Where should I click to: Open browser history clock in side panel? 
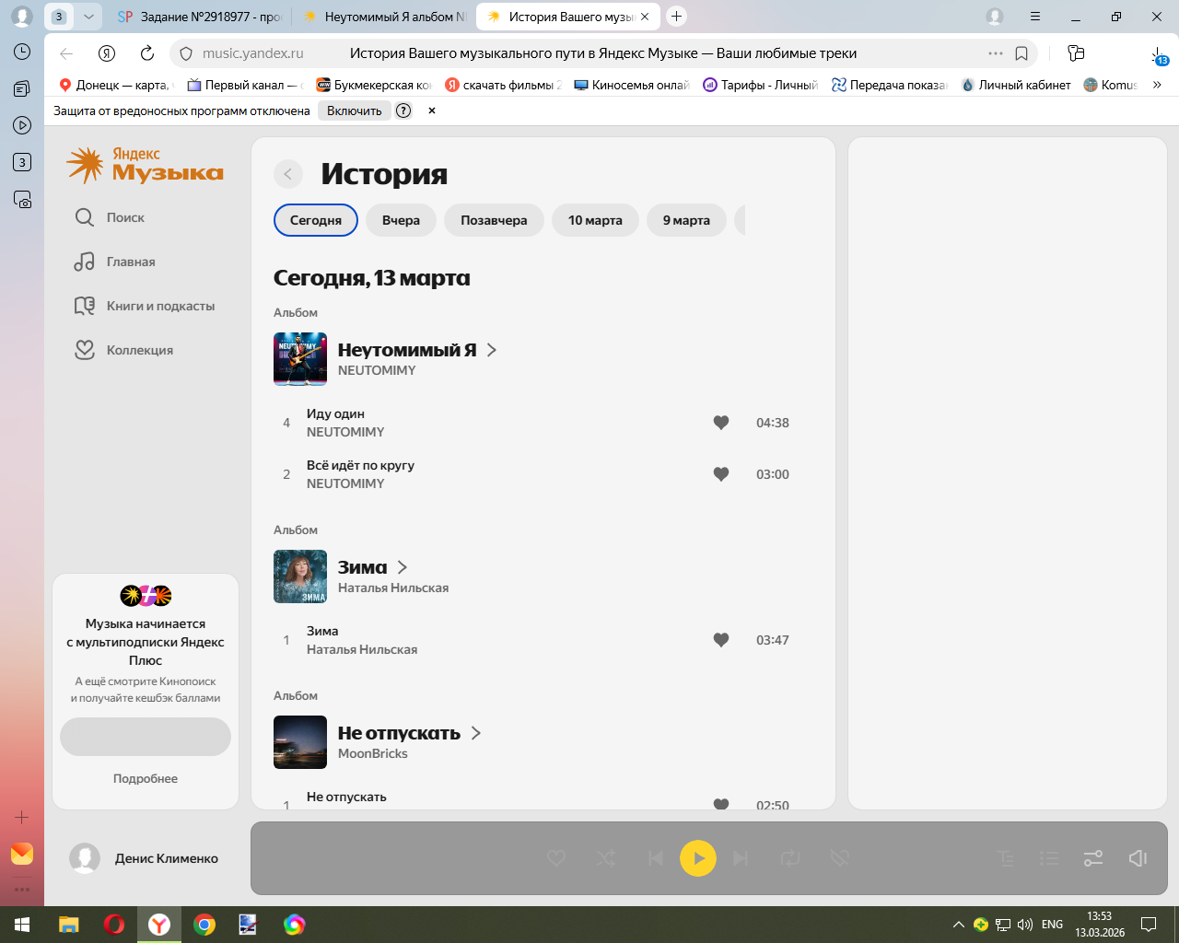pyautogui.click(x=22, y=52)
